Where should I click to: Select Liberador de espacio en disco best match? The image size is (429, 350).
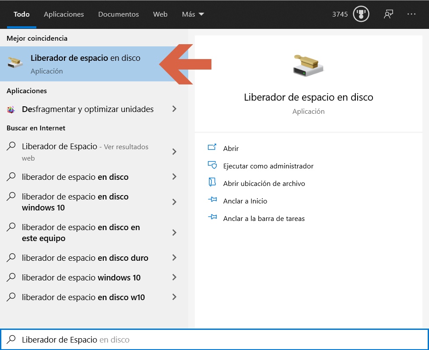(94, 64)
